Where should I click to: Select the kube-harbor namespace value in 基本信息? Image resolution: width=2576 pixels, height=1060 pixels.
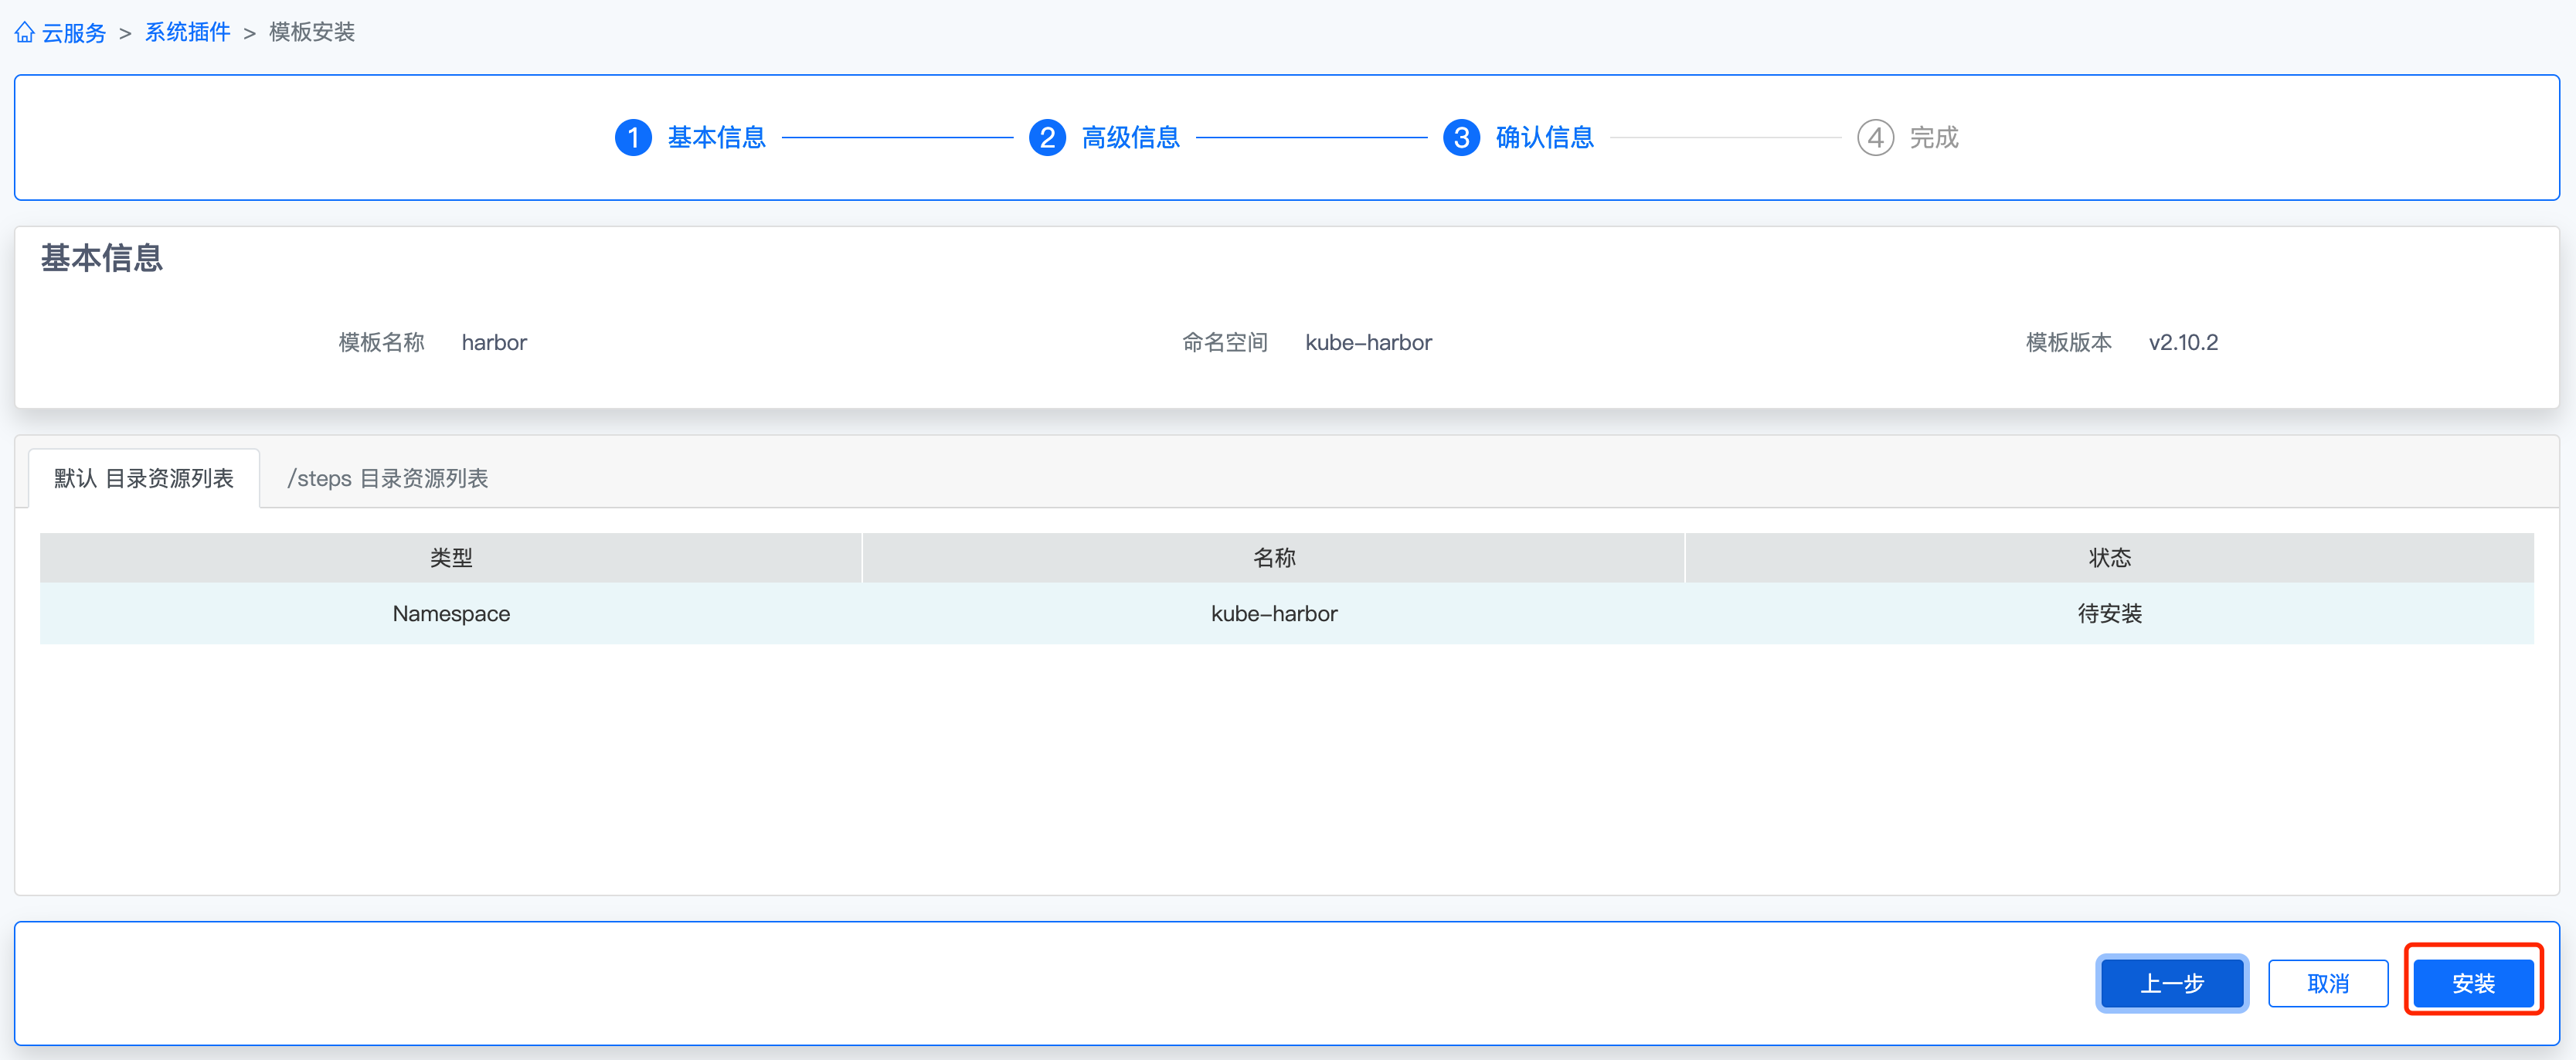[x=1368, y=342]
